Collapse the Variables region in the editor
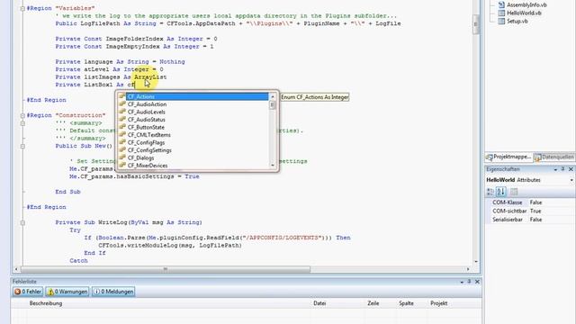The image size is (576, 324). pos(22,8)
